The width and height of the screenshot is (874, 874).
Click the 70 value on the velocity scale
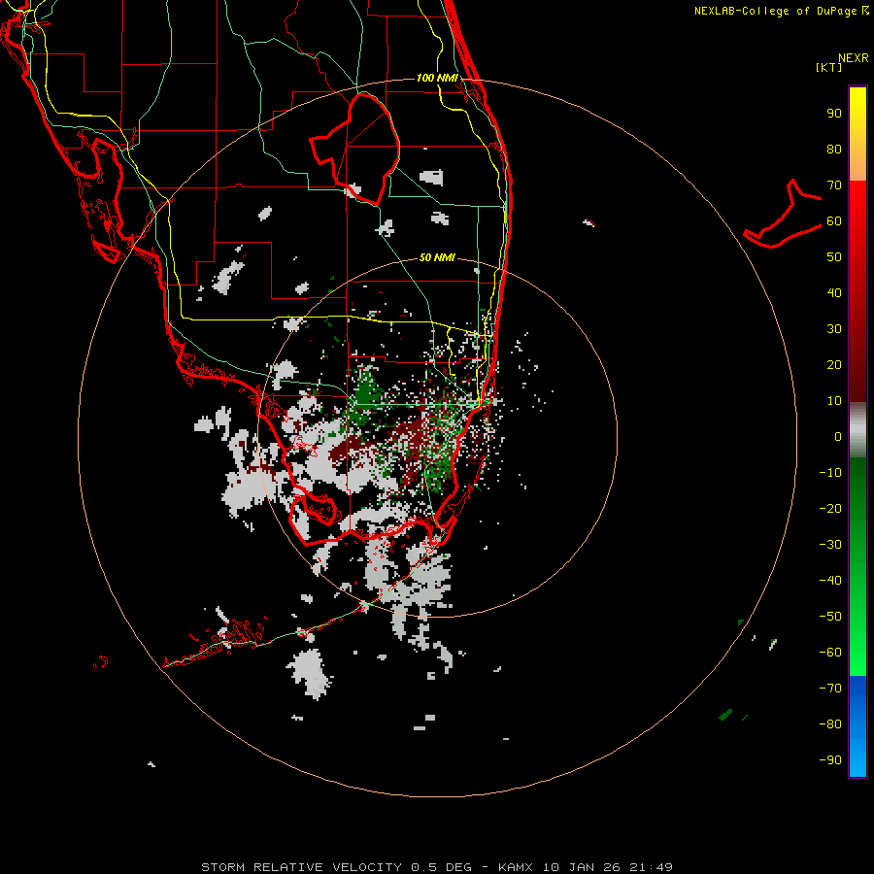834,185
